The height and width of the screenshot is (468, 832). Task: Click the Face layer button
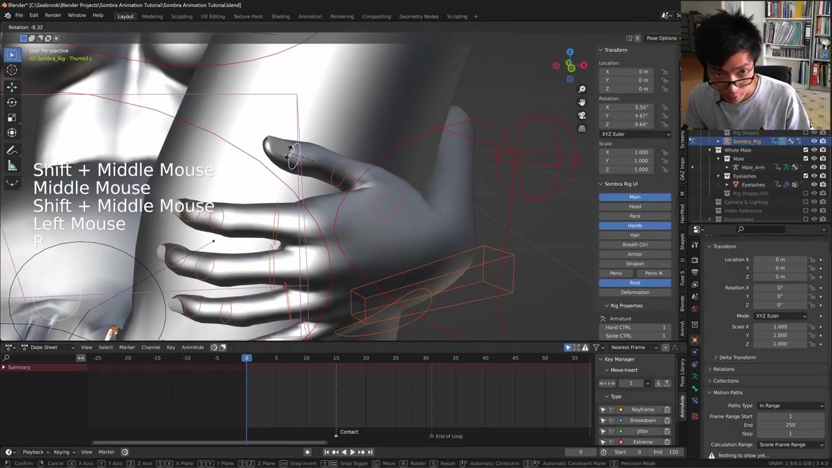pyautogui.click(x=634, y=216)
